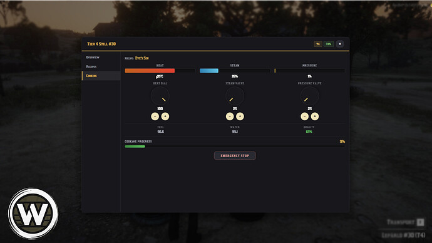Click the Pressure level bar

[310, 71]
